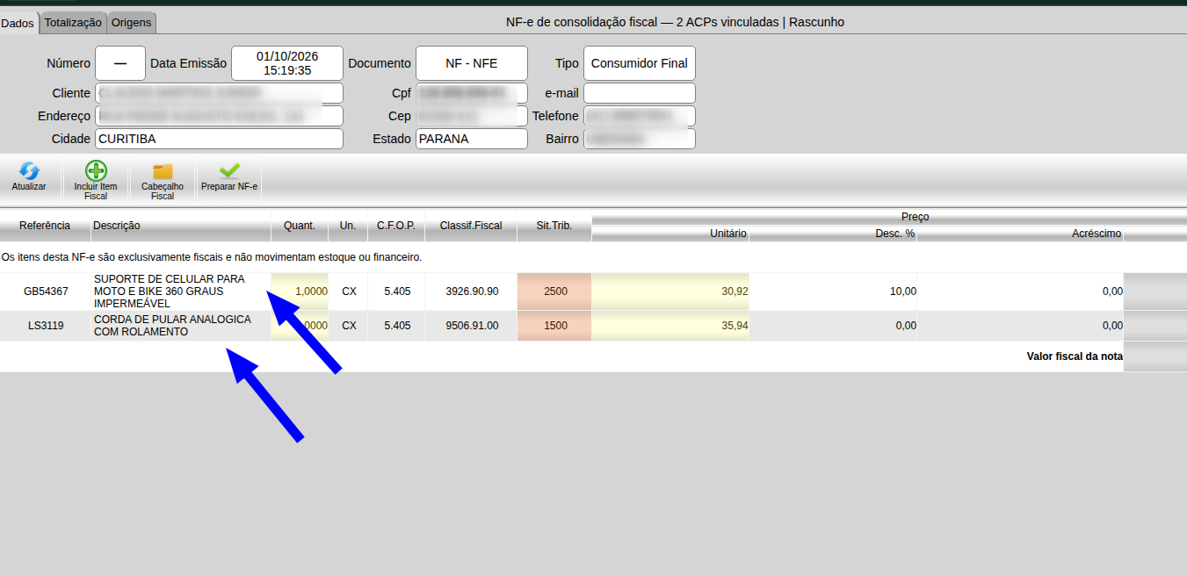Click the Cep field
Image resolution: width=1187 pixels, height=576 pixels.
(472, 116)
